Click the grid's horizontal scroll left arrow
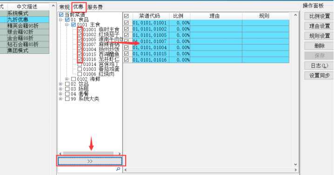This screenshot has height=175, width=334. click(x=126, y=170)
